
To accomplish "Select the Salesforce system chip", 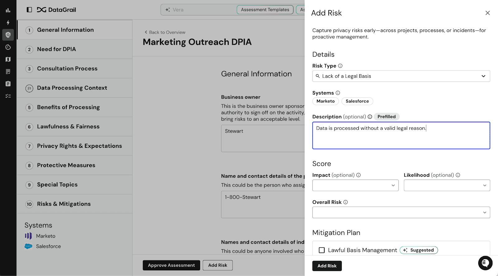I will click(357, 101).
